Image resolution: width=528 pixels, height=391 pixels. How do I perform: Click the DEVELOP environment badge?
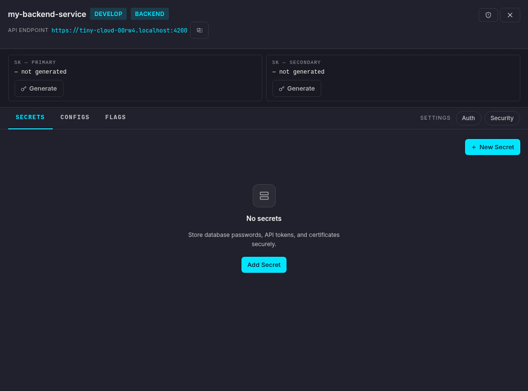pos(108,14)
